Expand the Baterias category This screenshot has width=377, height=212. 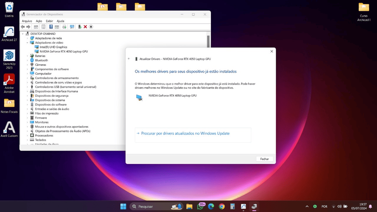[x=28, y=56]
